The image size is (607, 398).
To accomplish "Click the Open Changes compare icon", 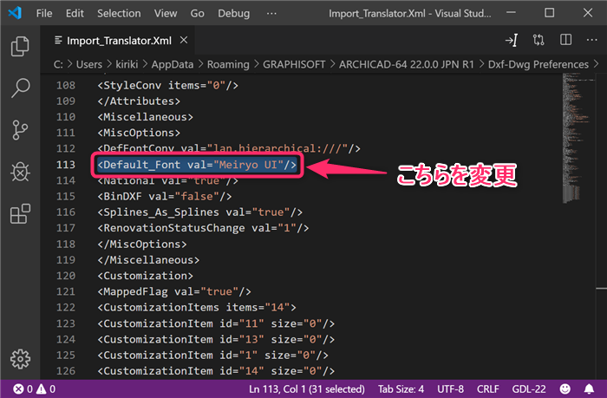I will (x=538, y=40).
